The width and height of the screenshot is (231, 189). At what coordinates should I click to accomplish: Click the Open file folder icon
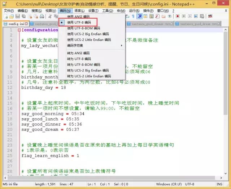[12, 16]
